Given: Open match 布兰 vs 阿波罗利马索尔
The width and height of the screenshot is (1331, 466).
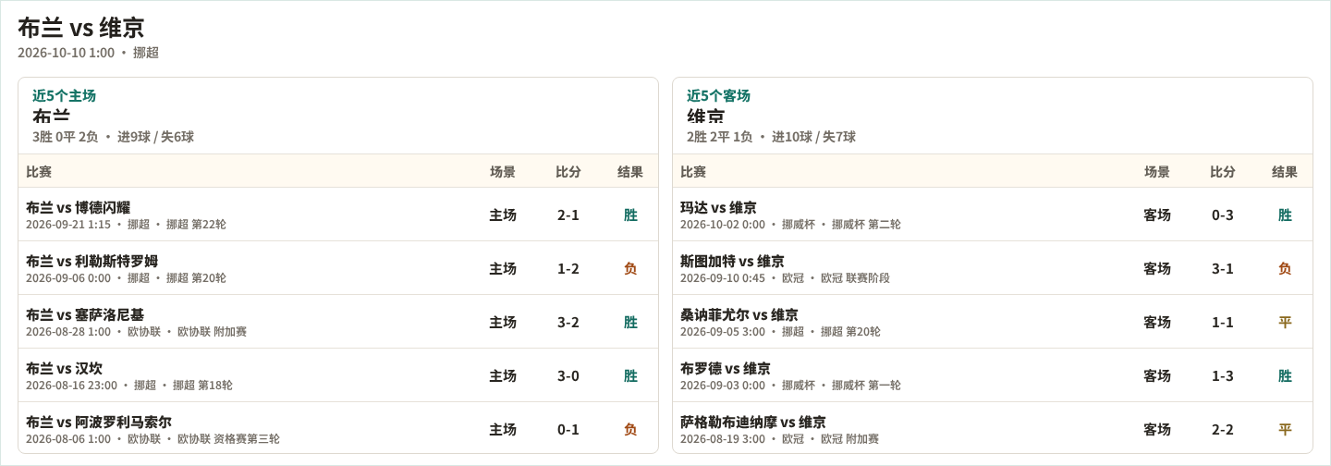Looking at the screenshot, I should click(x=99, y=422).
